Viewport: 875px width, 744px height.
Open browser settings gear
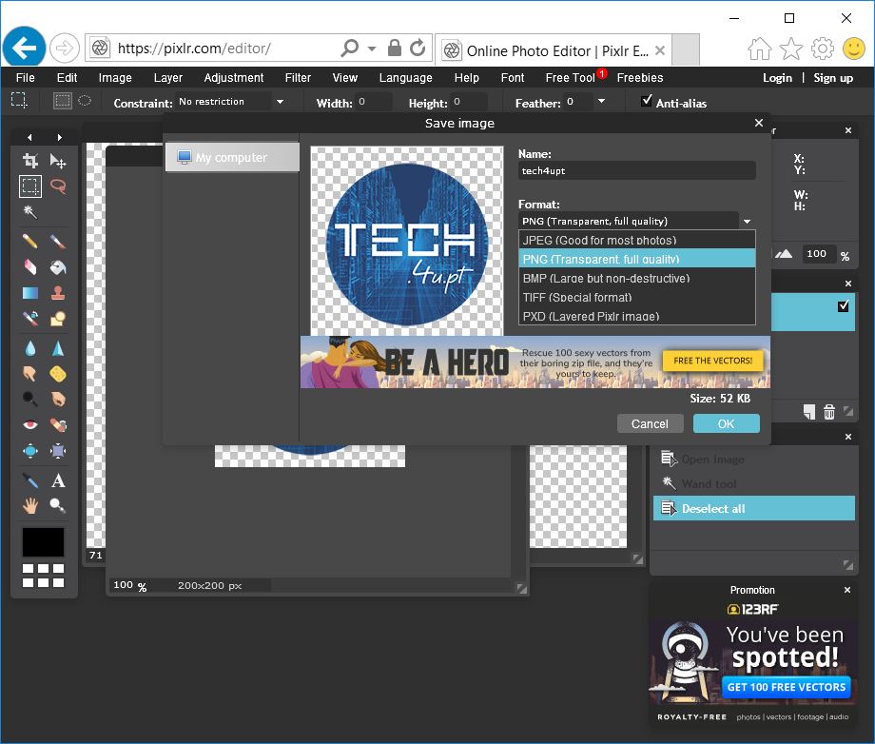[823, 49]
